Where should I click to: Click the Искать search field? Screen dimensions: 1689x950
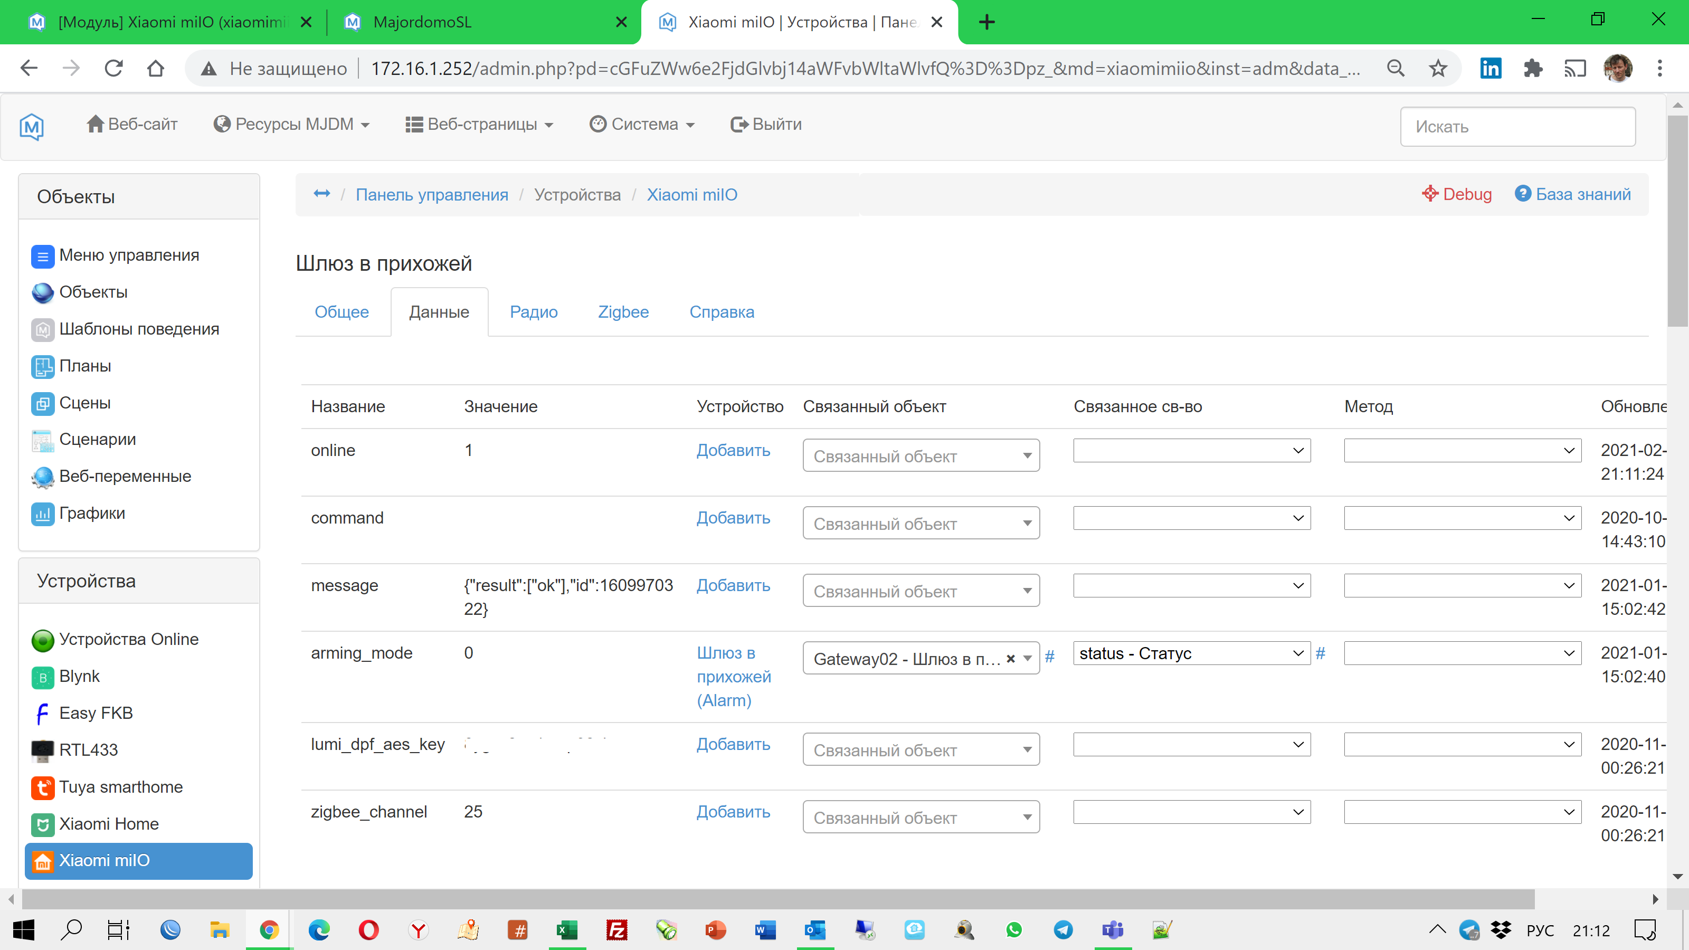pos(1517,126)
